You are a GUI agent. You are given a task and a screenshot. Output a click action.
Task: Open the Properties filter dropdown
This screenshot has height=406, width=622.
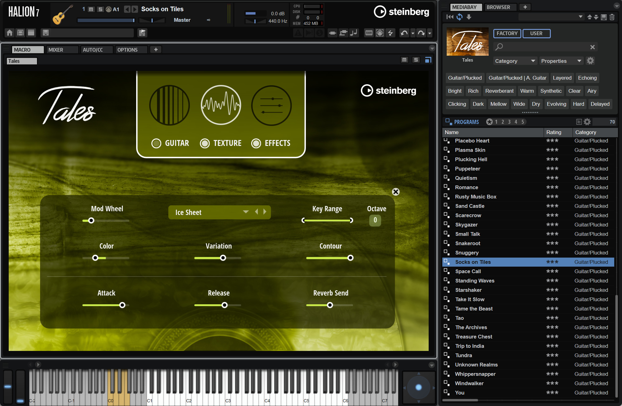pos(561,61)
